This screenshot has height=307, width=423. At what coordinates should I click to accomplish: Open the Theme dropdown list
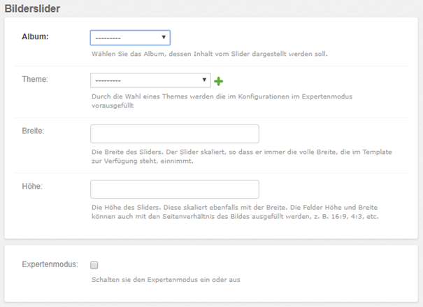(x=150, y=80)
